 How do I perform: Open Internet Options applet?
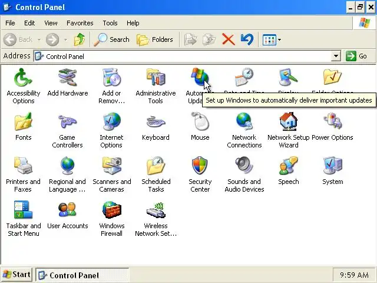coord(111,121)
